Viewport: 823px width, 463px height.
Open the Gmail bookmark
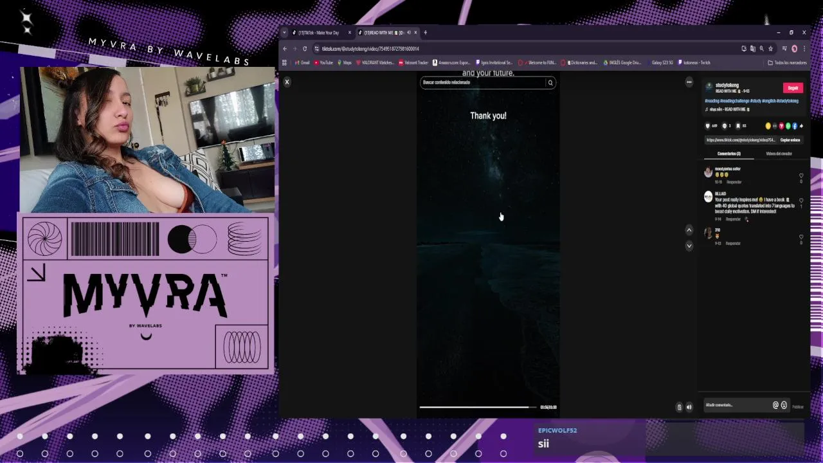302,62
